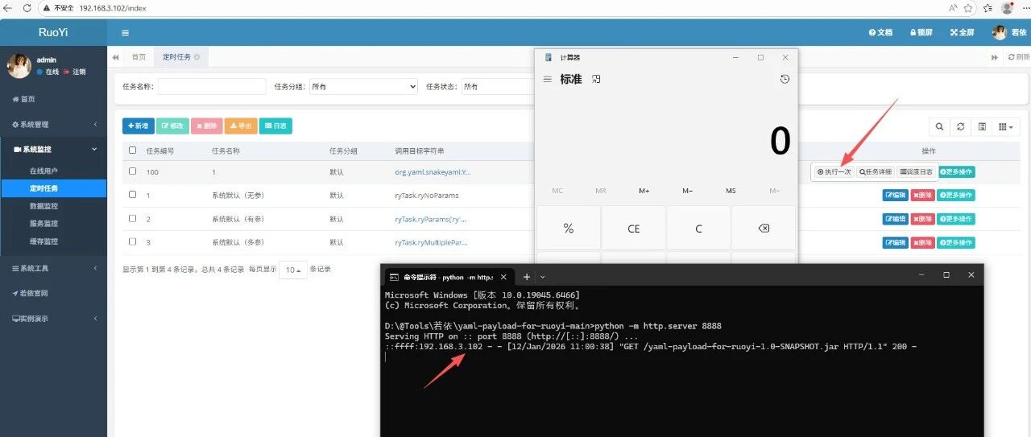This screenshot has height=437, width=1031.
Task: Click the admin profile picture in sidebar
Action: [19, 66]
